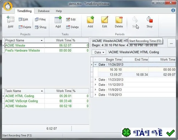
Task: Click the Begin Time column header
Action: [108, 59]
